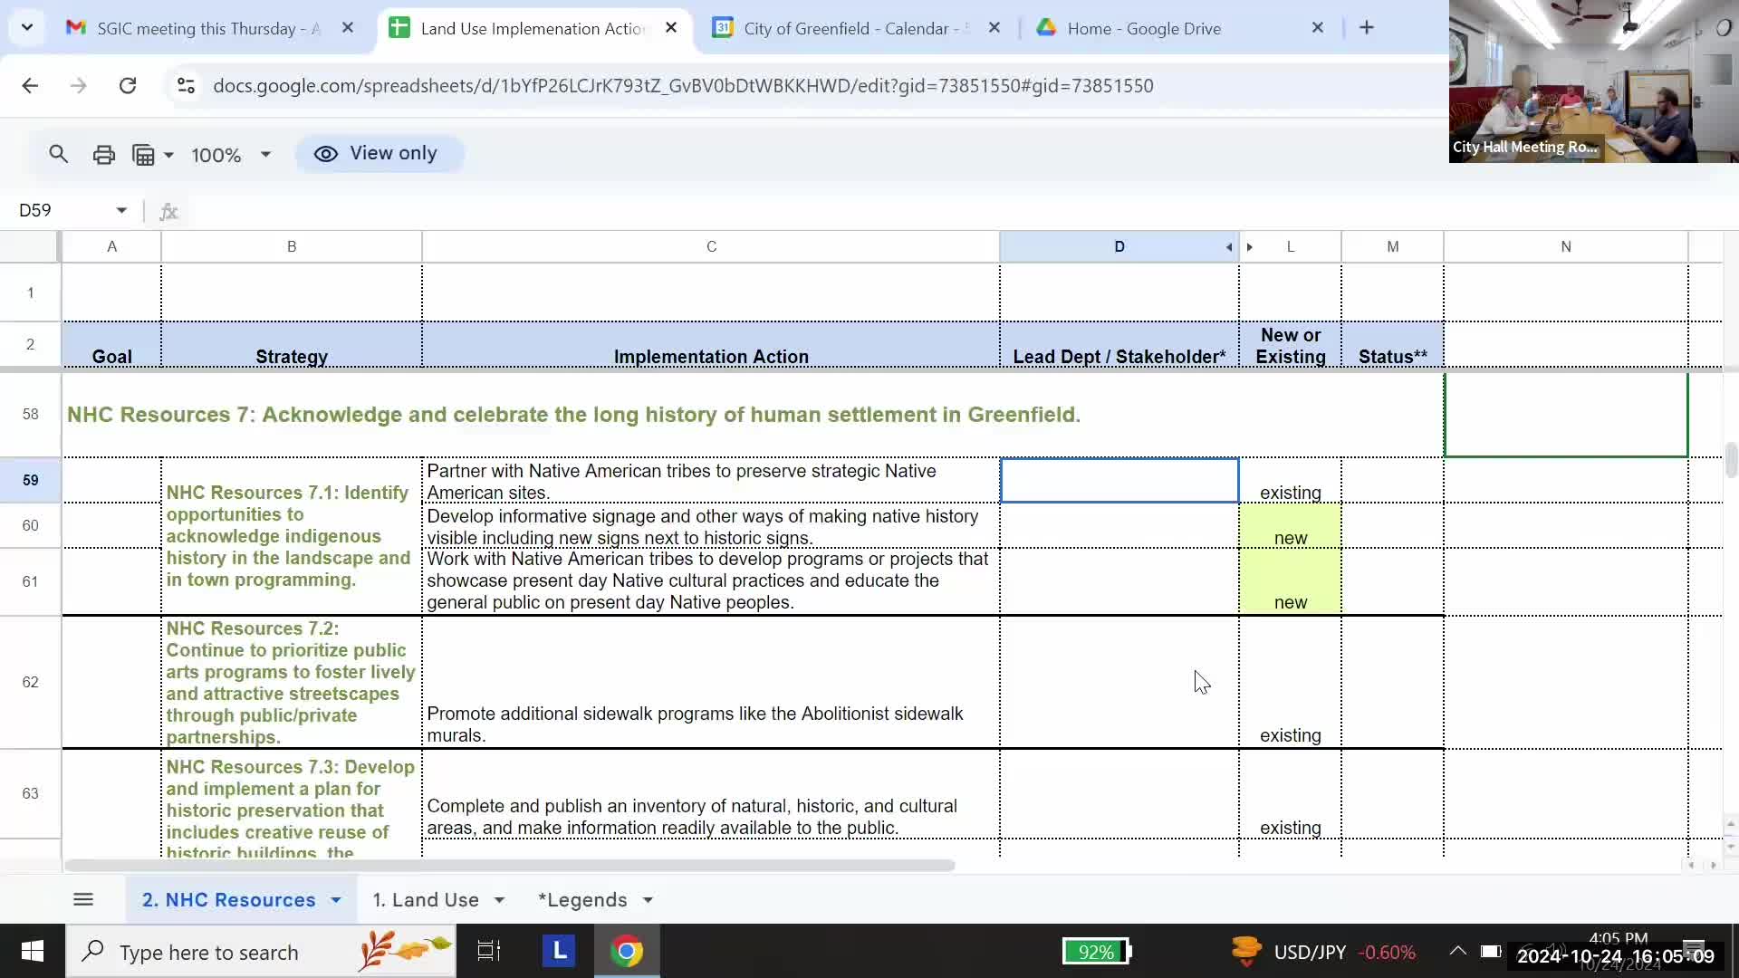This screenshot has height=978, width=1739.
Task: Open the 100% zoom dropdown
Action: point(231,155)
